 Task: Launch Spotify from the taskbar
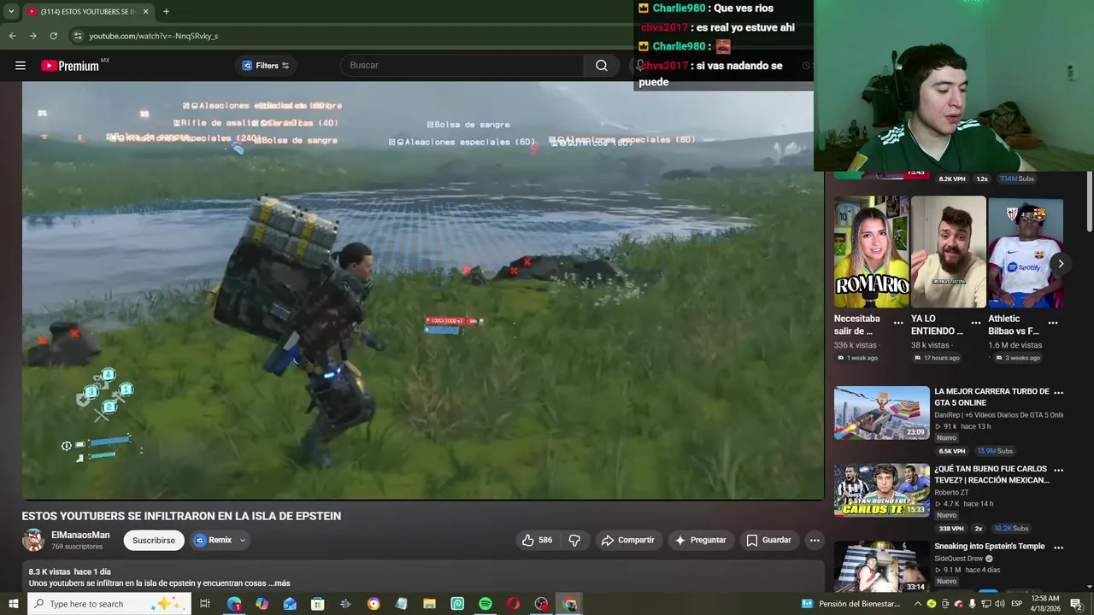pos(485,604)
